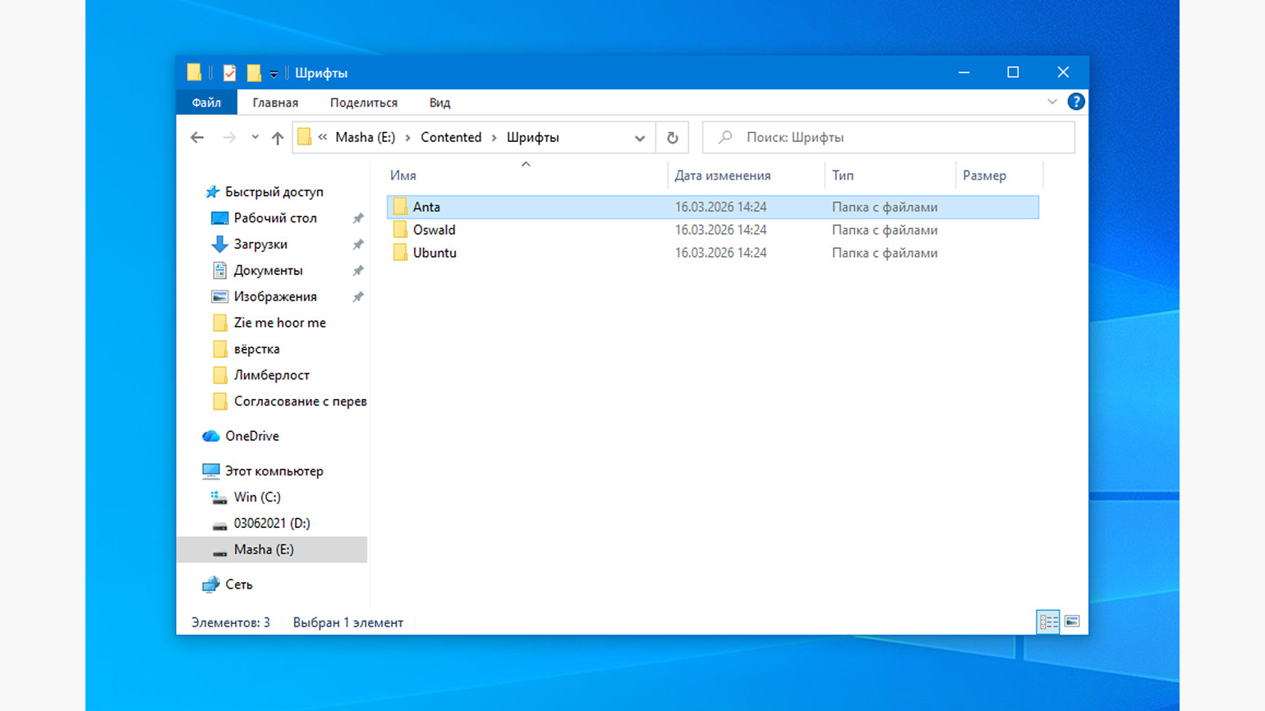Open Сеть at the bottom of sidebar
The width and height of the screenshot is (1265, 711).
point(237,584)
